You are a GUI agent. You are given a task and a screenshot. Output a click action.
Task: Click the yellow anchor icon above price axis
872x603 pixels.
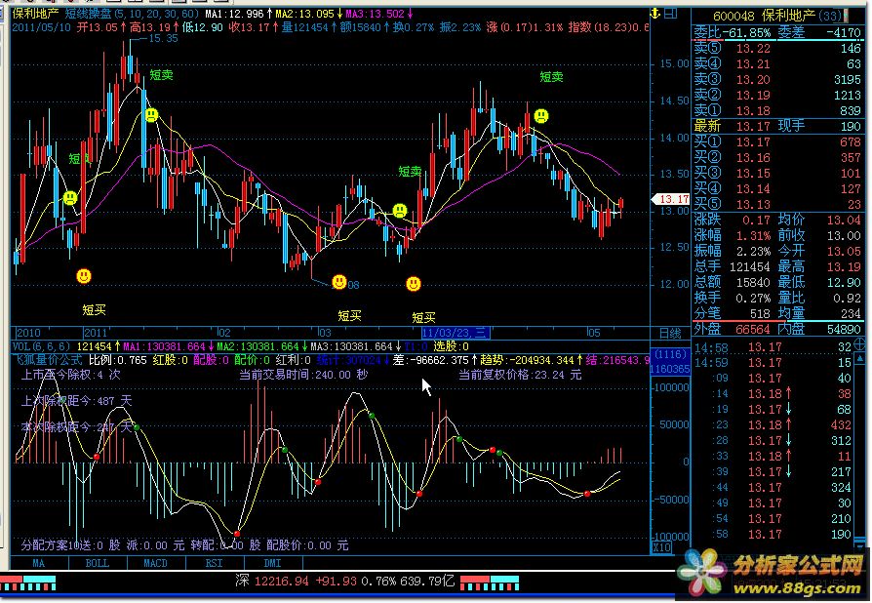coord(655,13)
